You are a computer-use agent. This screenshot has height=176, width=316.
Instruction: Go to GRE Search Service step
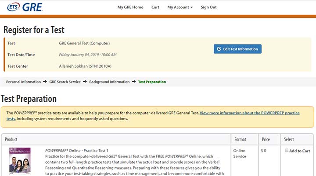[65, 82]
